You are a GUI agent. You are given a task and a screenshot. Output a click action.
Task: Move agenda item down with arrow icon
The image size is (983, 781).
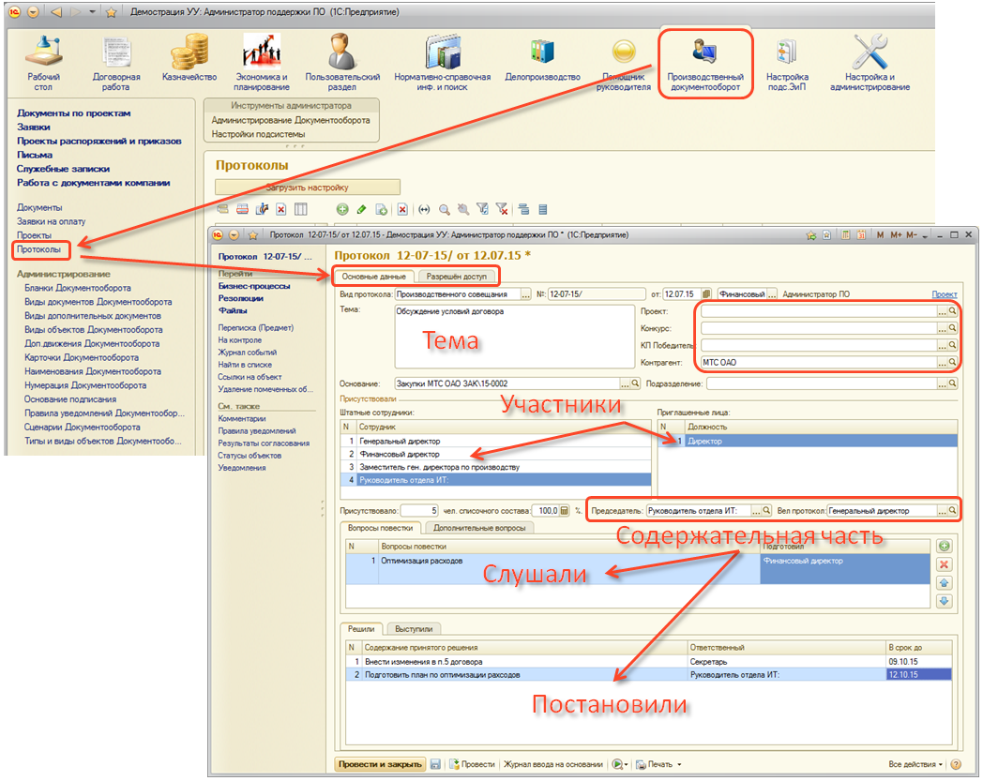click(x=944, y=601)
